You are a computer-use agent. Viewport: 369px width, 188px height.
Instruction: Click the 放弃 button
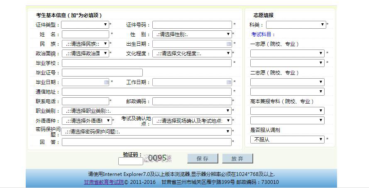tap(237, 158)
